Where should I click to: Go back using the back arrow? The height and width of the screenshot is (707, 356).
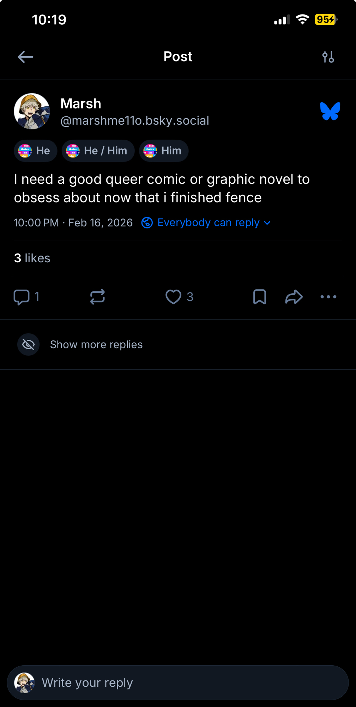pos(25,57)
